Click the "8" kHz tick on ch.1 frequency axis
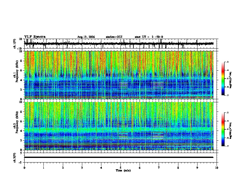This screenshot has height=188, width=244. (x=22, y=61)
